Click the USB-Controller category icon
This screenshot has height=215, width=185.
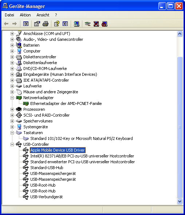[19, 144]
